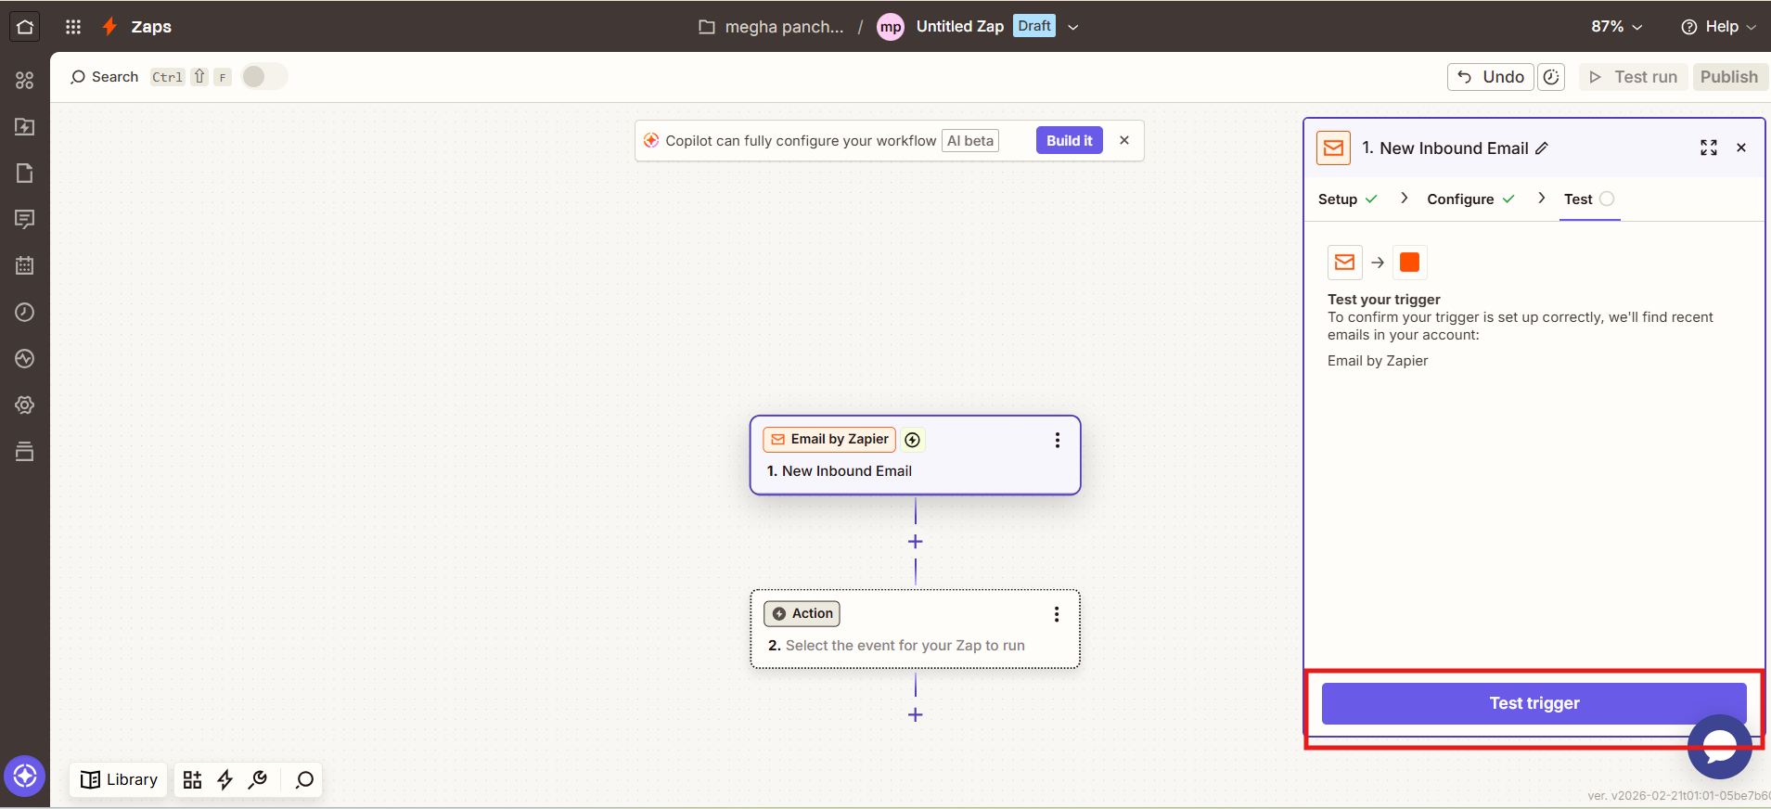This screenshot has width=1771, height=809.
Task: Switch to the Setup tab
Action: tap(1338, 199)
